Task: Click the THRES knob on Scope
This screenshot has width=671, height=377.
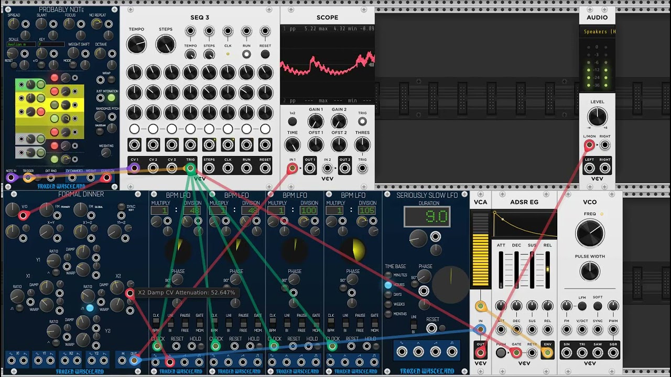Action: click(362, 145)
